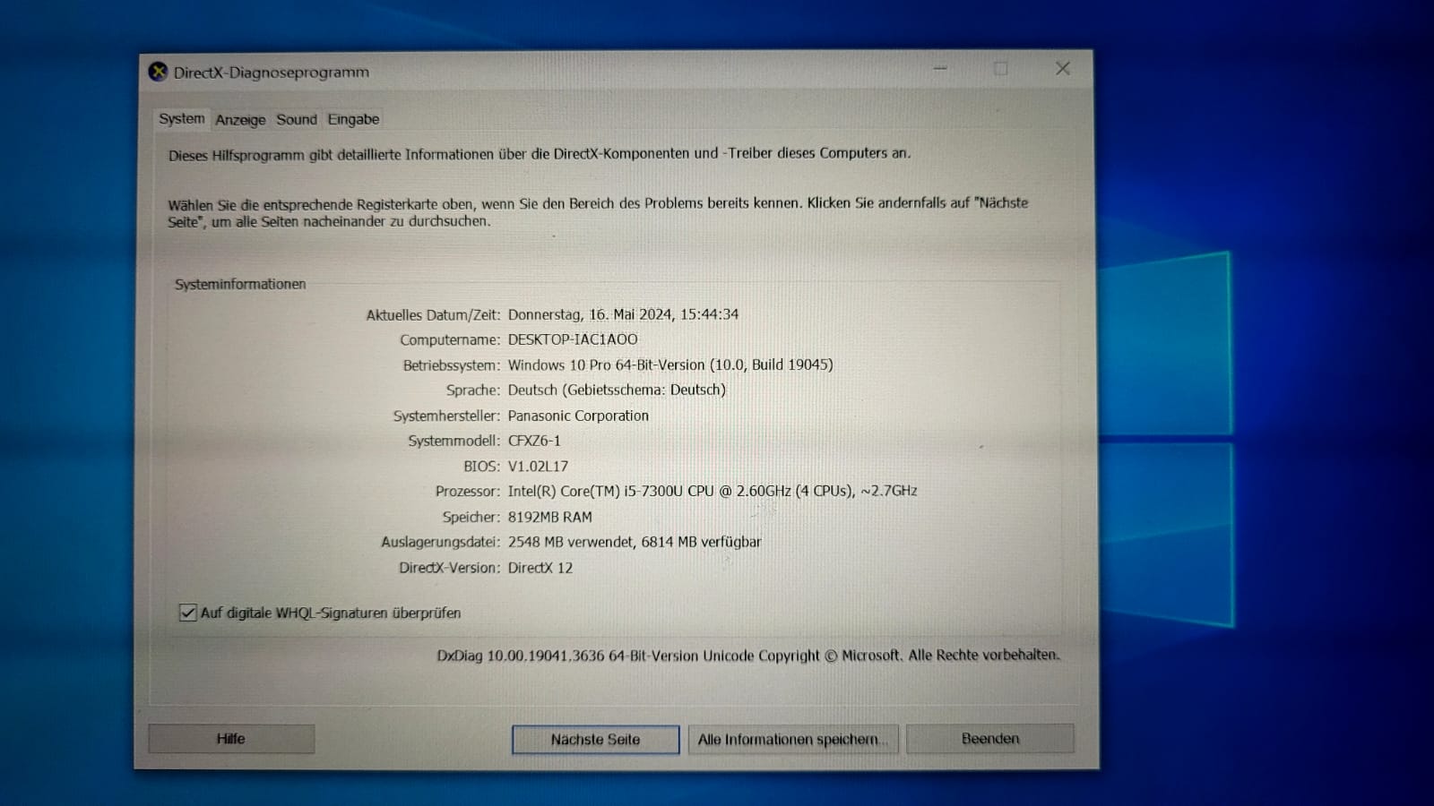Click Panasonic Corporation value
The height and width of the screenshot is (806, 1434).
(x=578, y=416)
